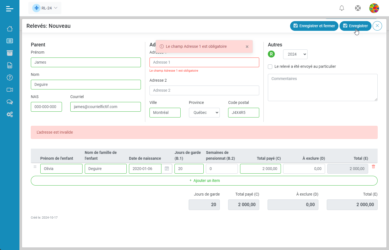
Task: Open the user profile avatar
Action: click(x=374, y=8)
